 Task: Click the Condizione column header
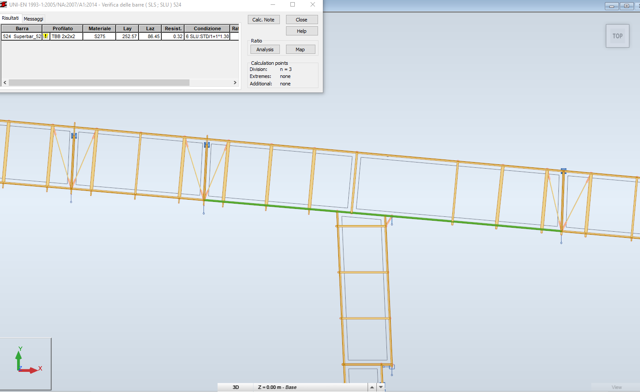click(x=206, y=28)
